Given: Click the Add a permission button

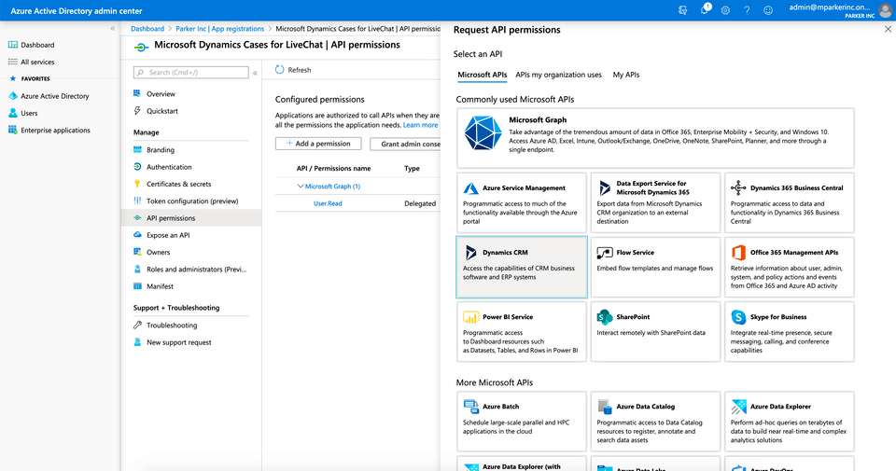Looking at the screenshot, I should point(318,144).
